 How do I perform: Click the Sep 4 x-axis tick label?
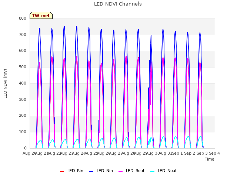click(214, 153)
